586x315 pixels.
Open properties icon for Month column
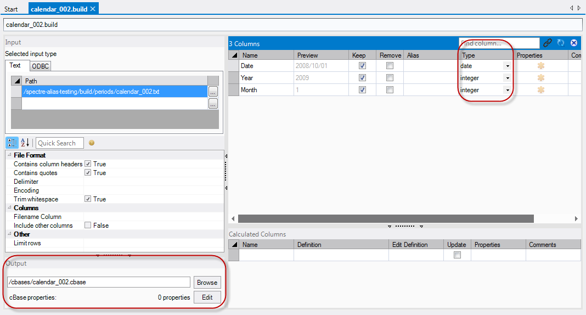point(541,89)
